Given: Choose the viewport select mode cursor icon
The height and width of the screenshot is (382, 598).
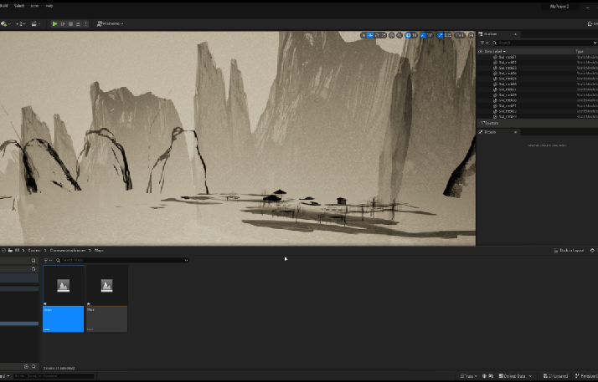Looking at the screenshot, I should pos(363,35).
